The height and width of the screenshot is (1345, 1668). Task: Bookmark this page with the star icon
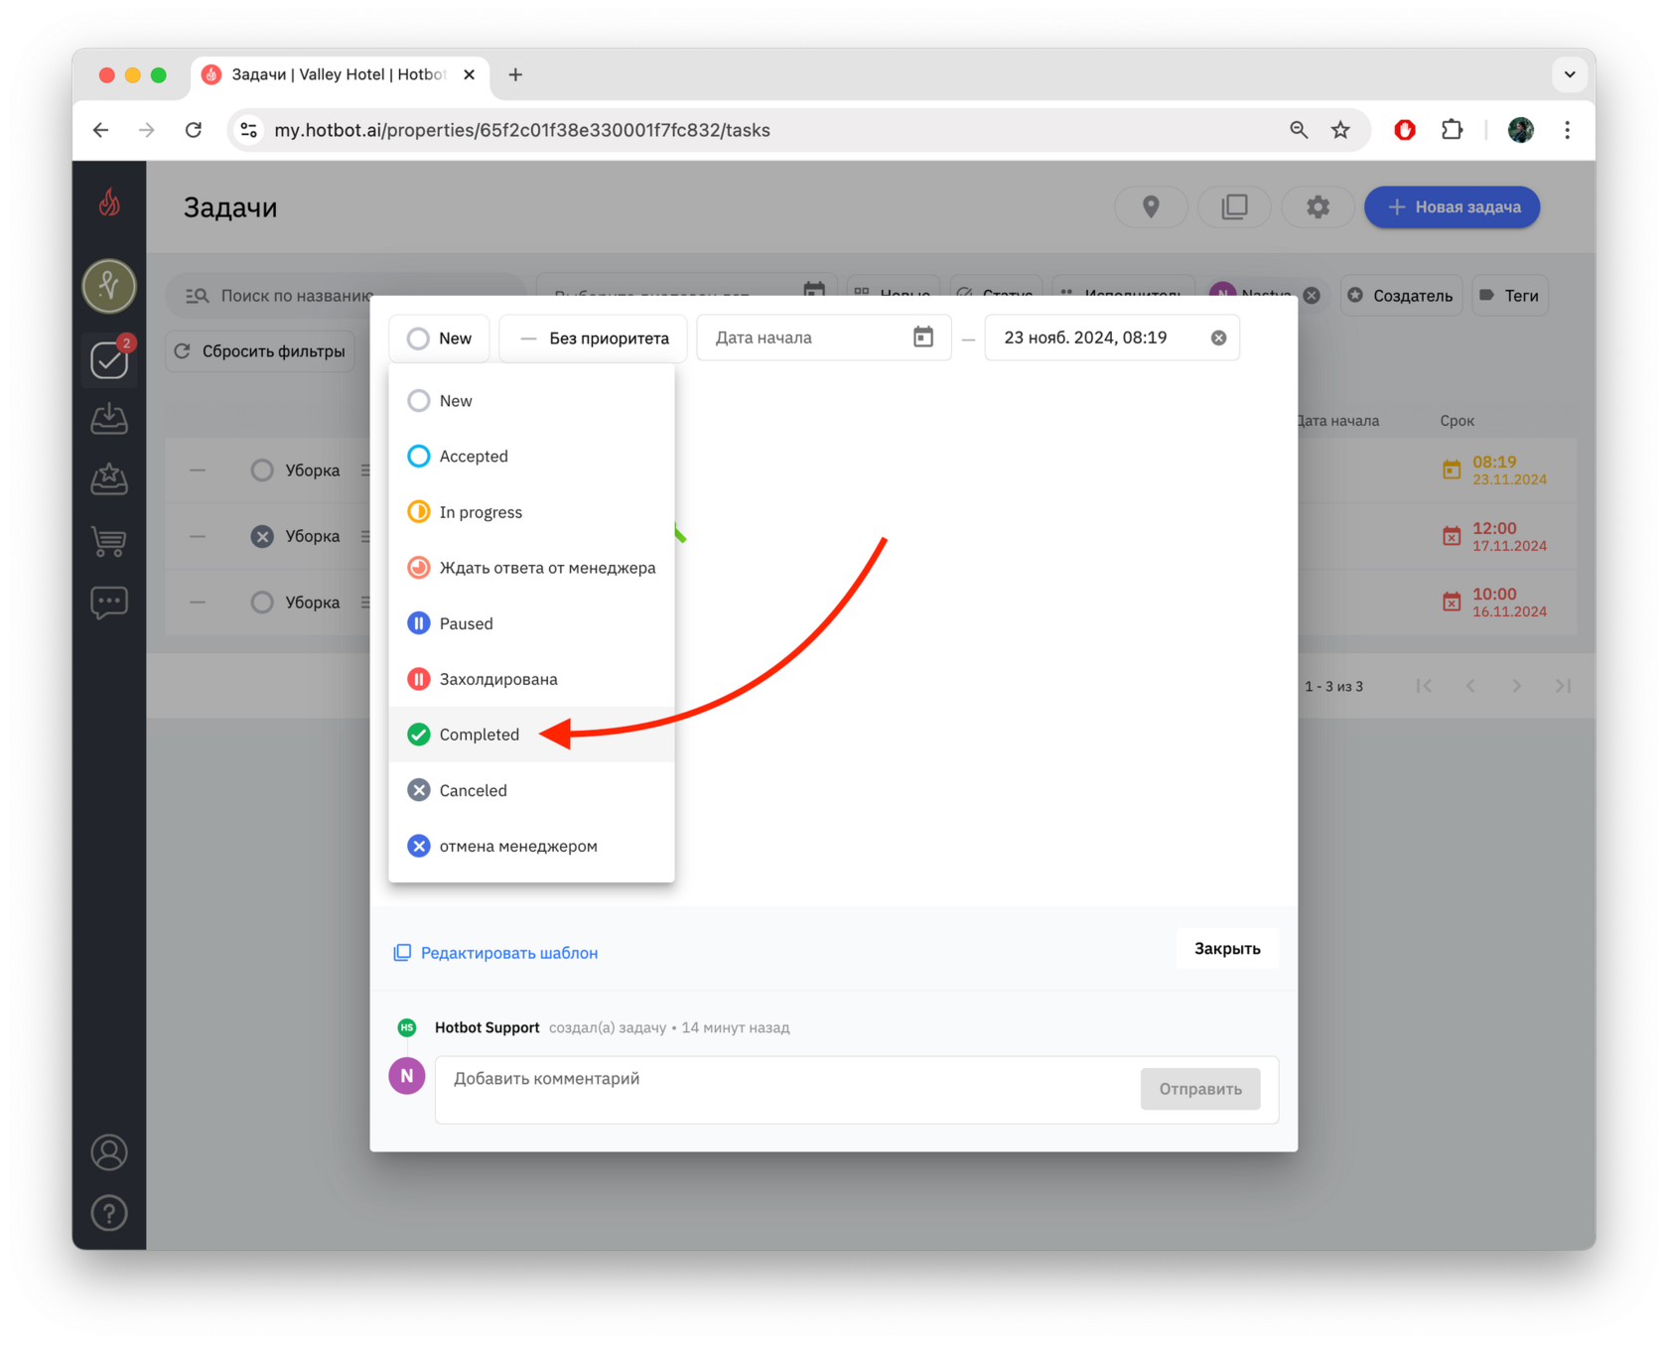tap(1340, 130)
